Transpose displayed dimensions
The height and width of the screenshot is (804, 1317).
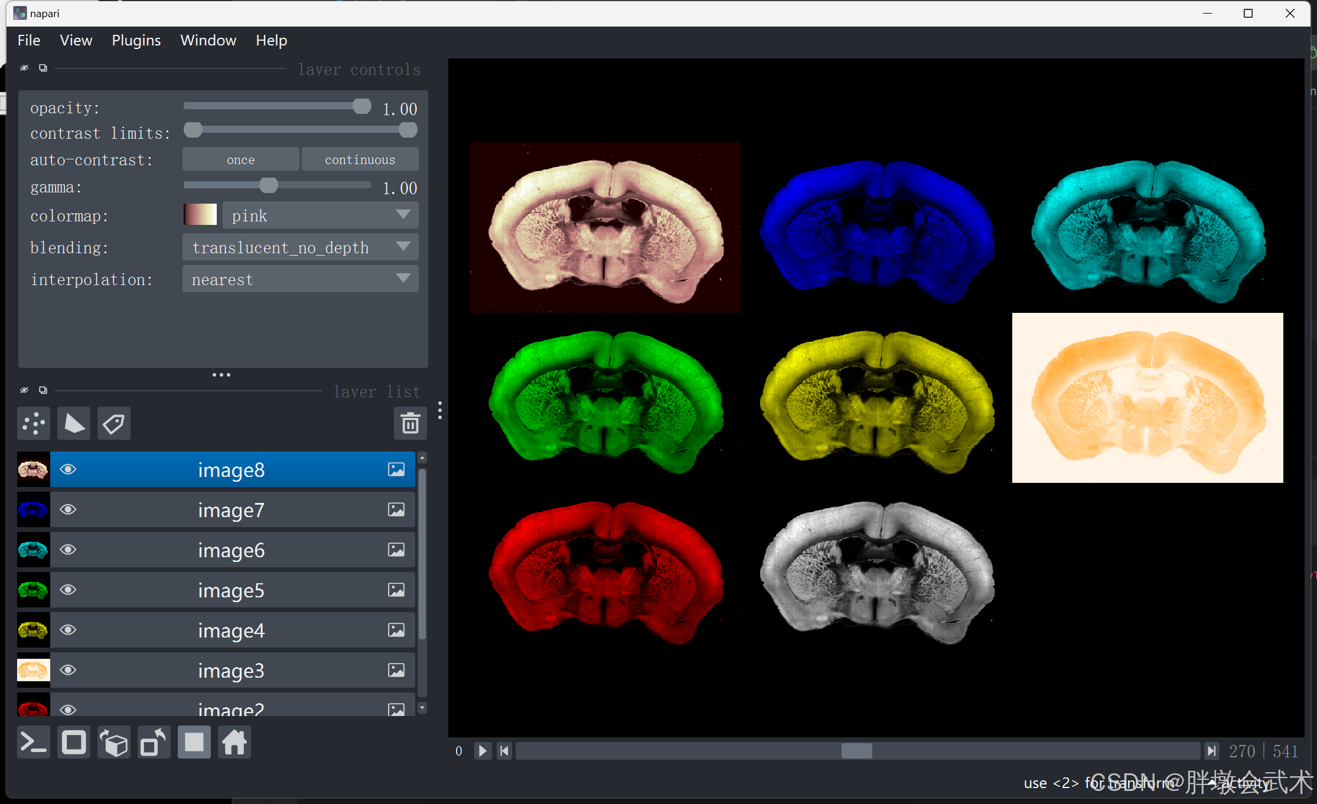pyautogui.click(x=154, y=743)
